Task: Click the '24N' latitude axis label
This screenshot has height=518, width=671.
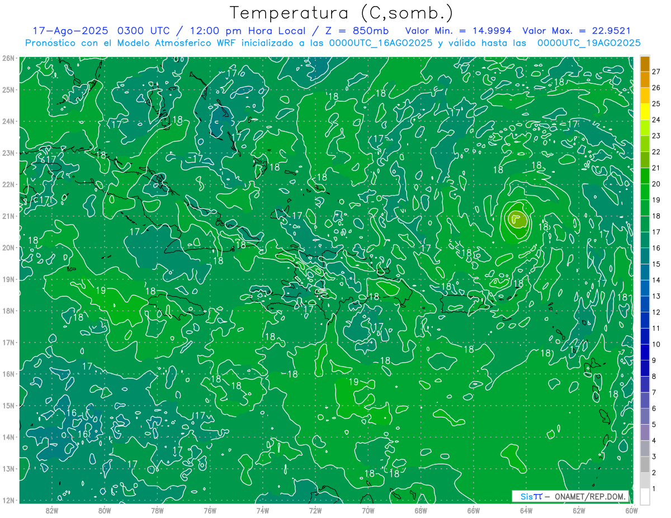Action: tap(8, 121)
